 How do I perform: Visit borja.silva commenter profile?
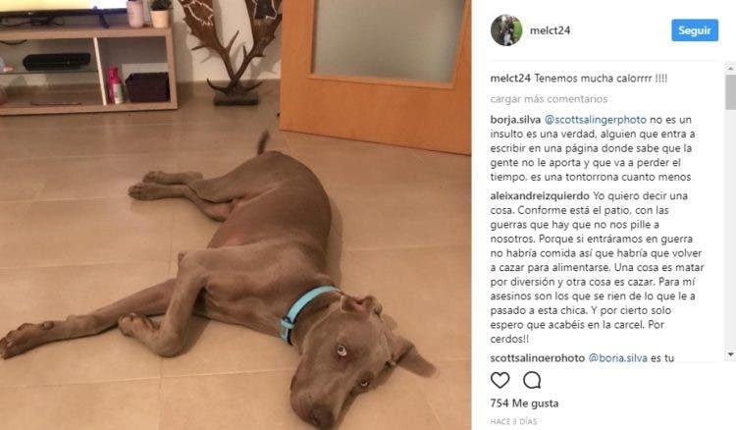[x=515, y=120]
